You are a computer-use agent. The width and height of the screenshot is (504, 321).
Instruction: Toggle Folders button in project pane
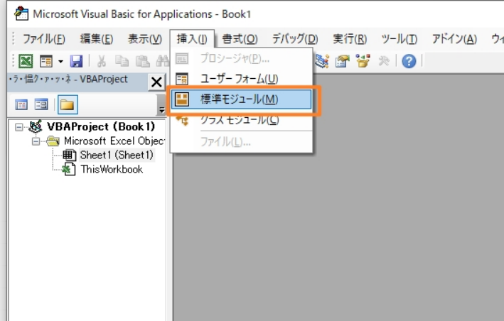click(68, 104)
